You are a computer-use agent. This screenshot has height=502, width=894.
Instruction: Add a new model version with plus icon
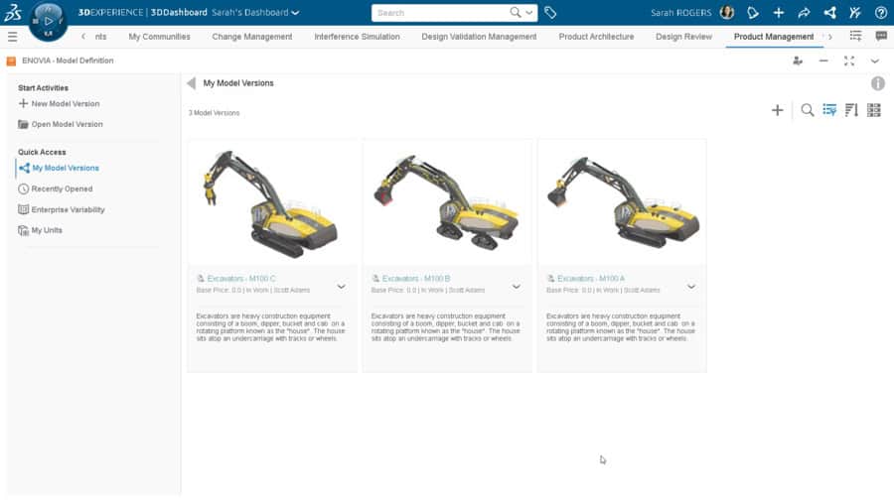tap(777, 110)
